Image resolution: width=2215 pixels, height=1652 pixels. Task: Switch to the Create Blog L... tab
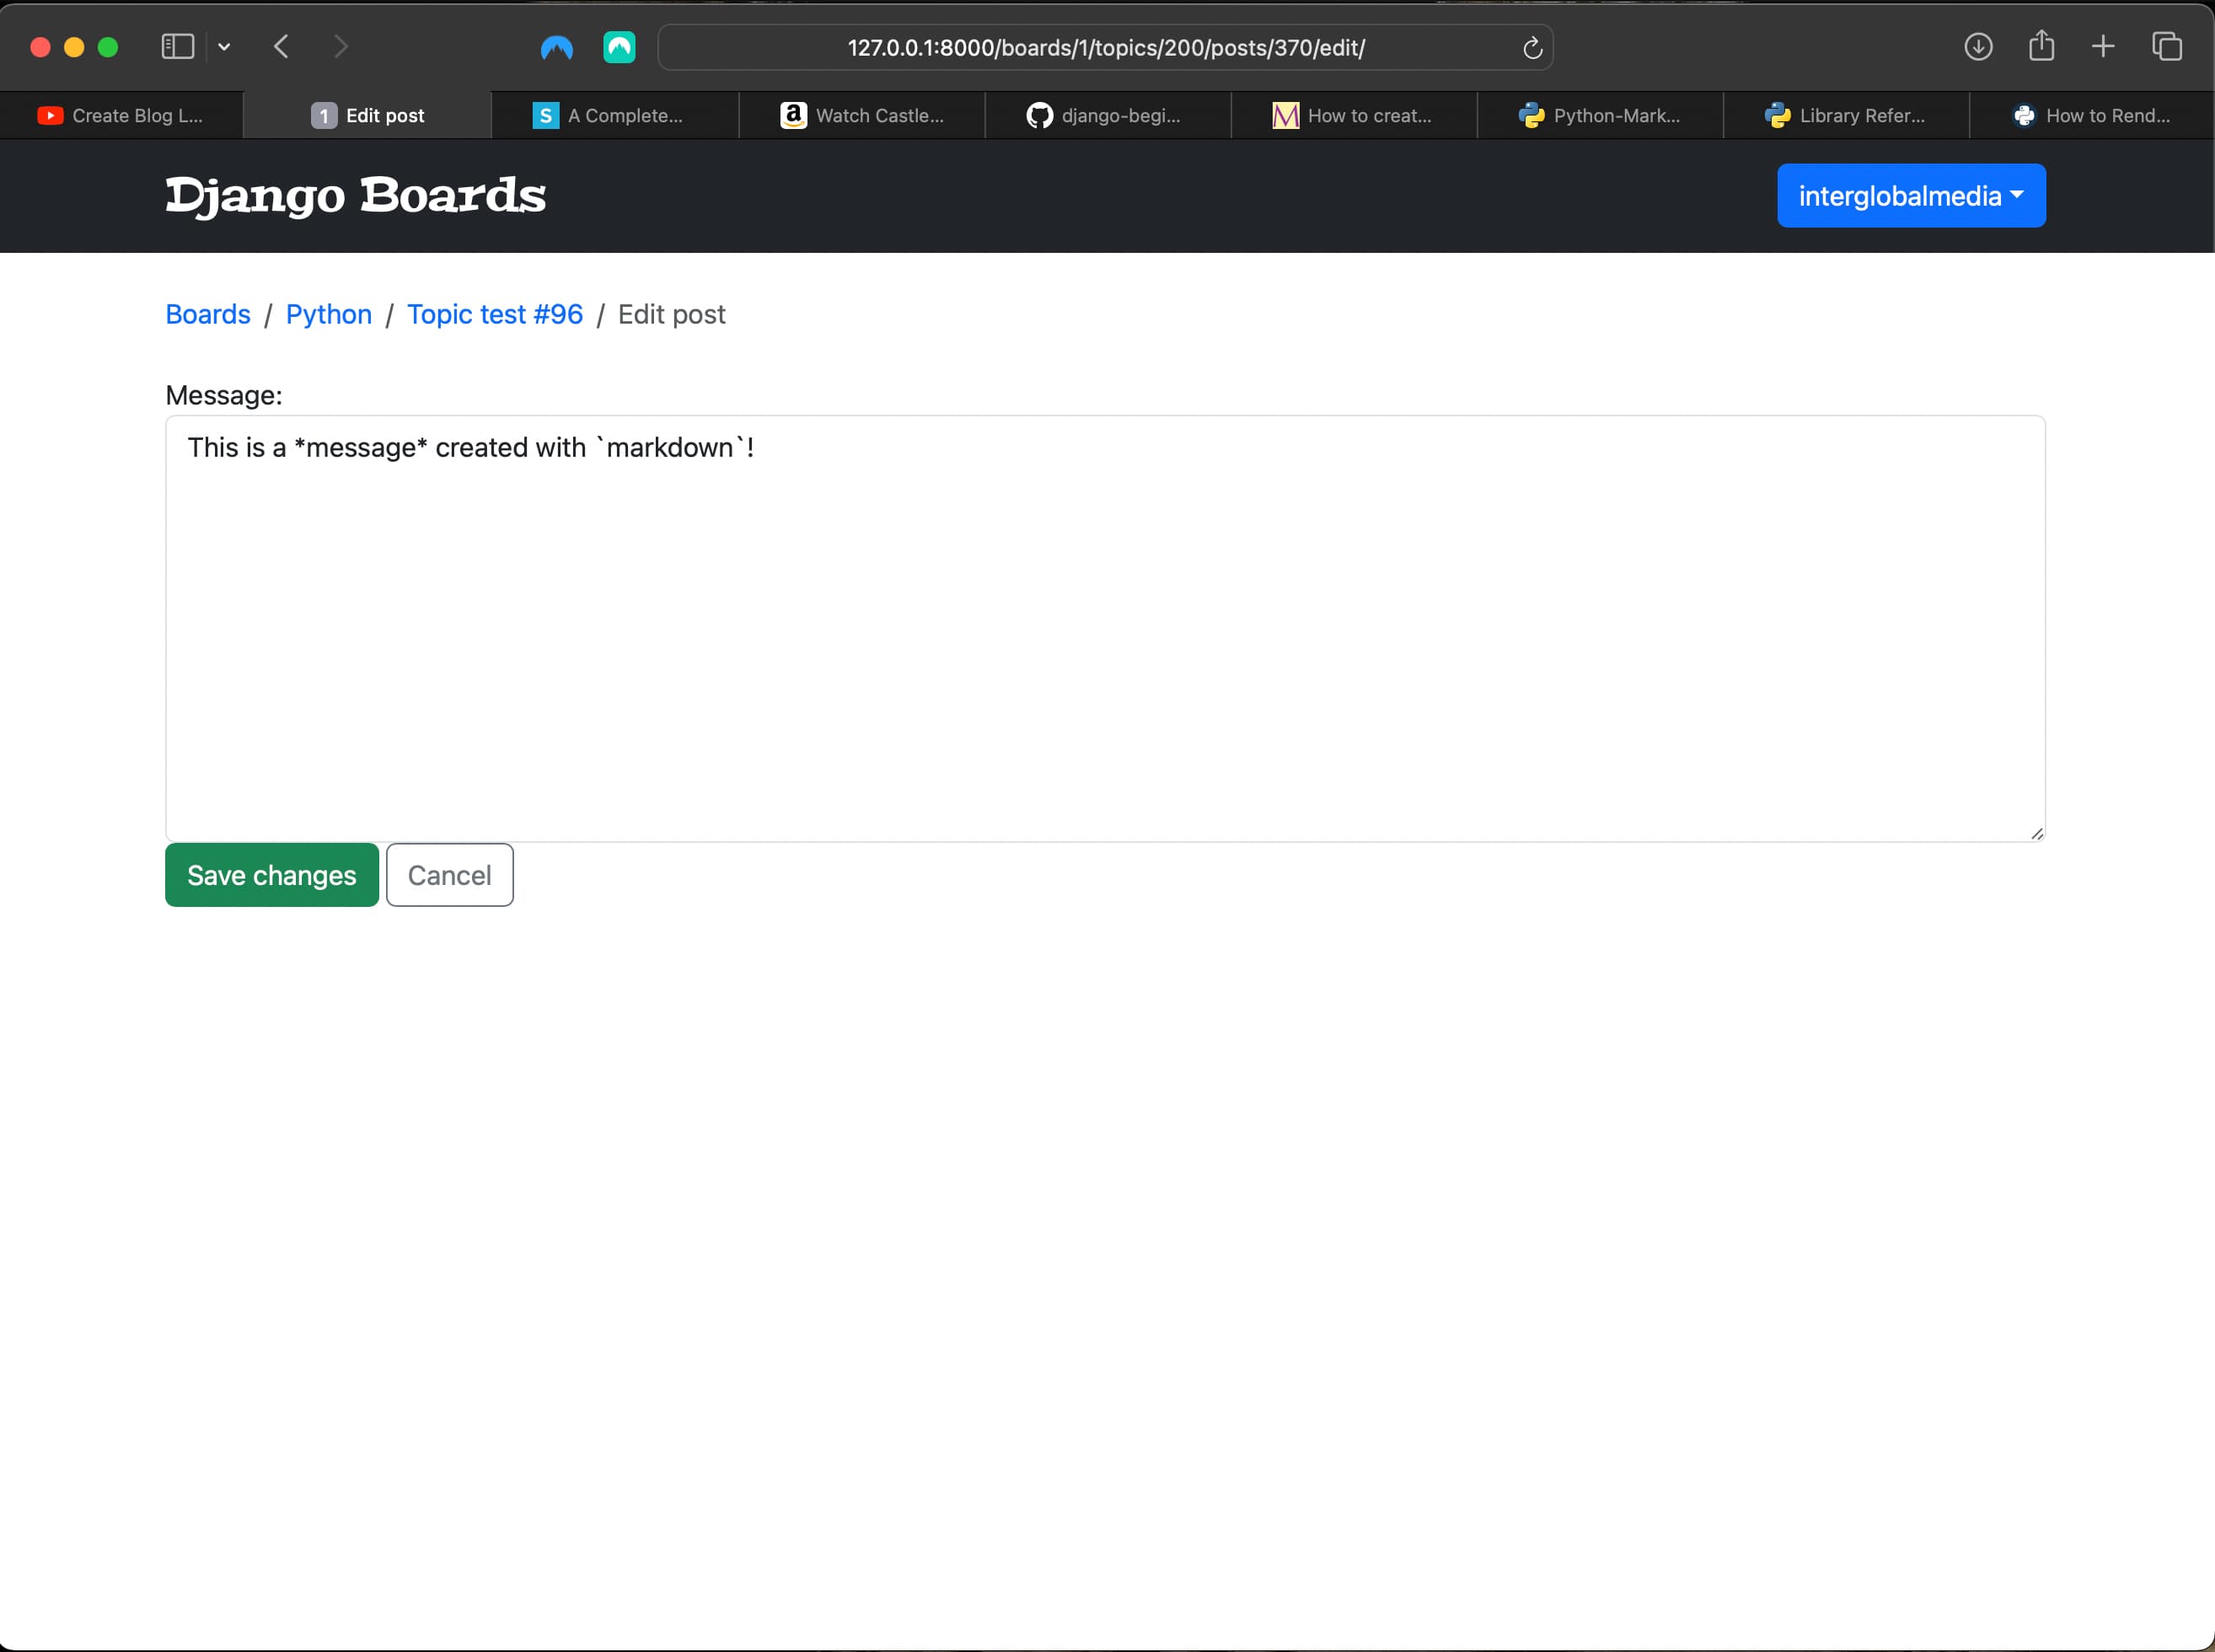pyautogui.click(x=121, y=115)
